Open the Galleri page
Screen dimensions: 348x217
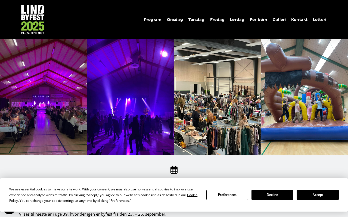(279, 20)
